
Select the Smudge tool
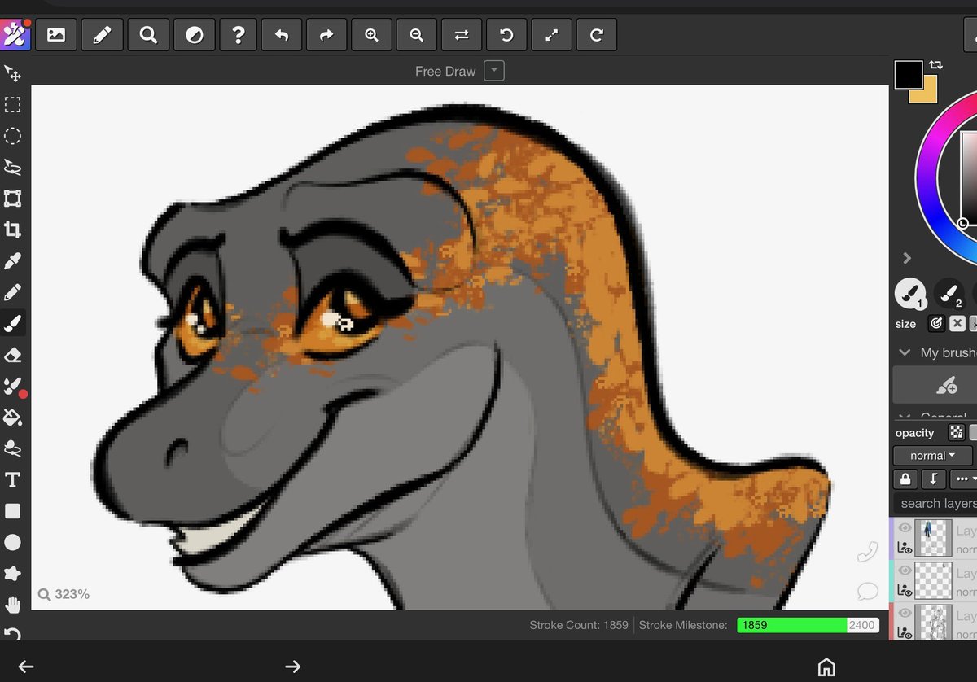click(12, 448)
